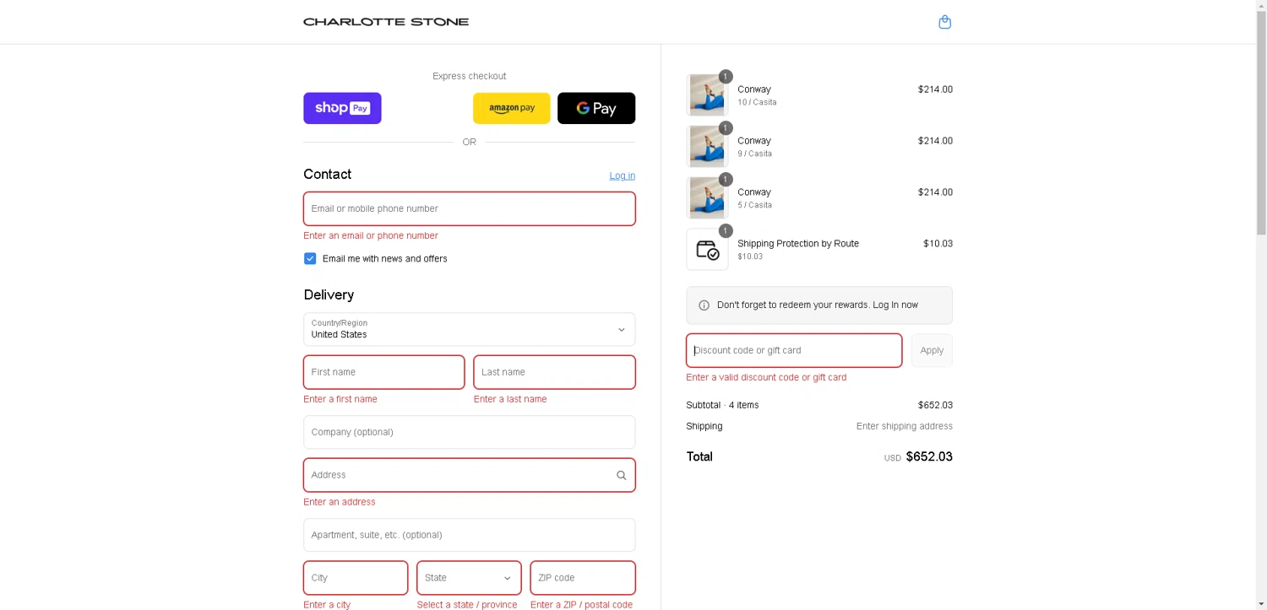
Task: Click the Company (optional) field
Action: (470, 432)
